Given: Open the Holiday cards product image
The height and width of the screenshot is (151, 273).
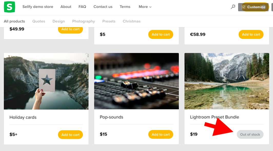Looking at the screenshot, I should pos(46,81).
